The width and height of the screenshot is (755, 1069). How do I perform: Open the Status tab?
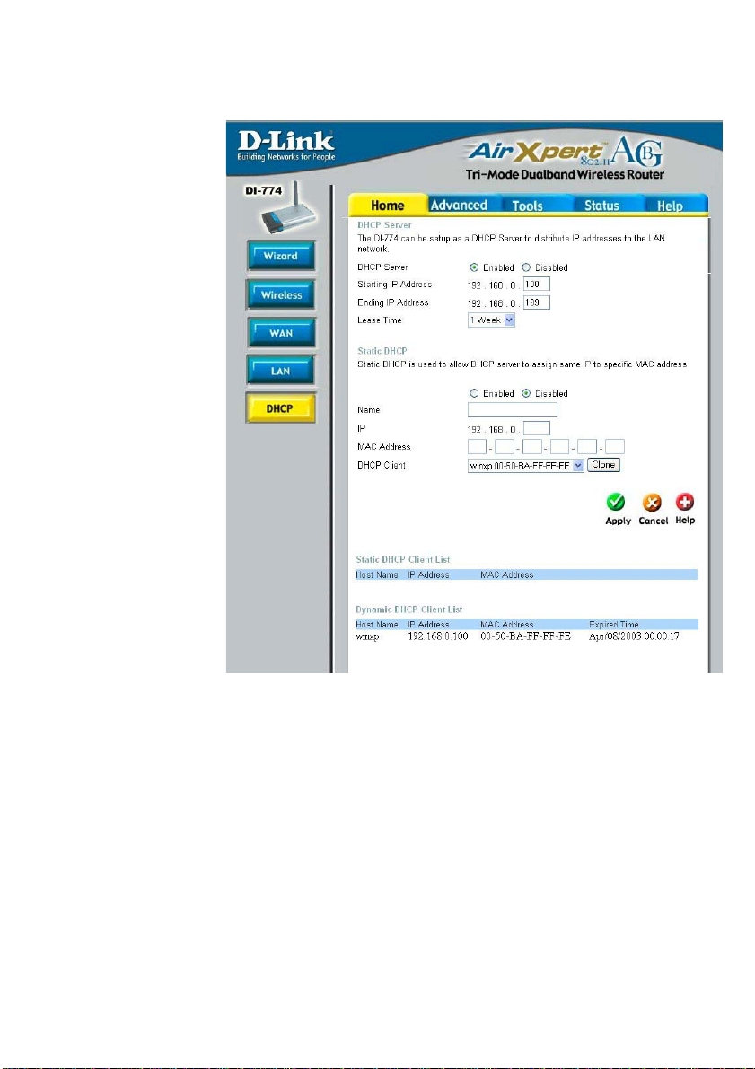point(601,206)
